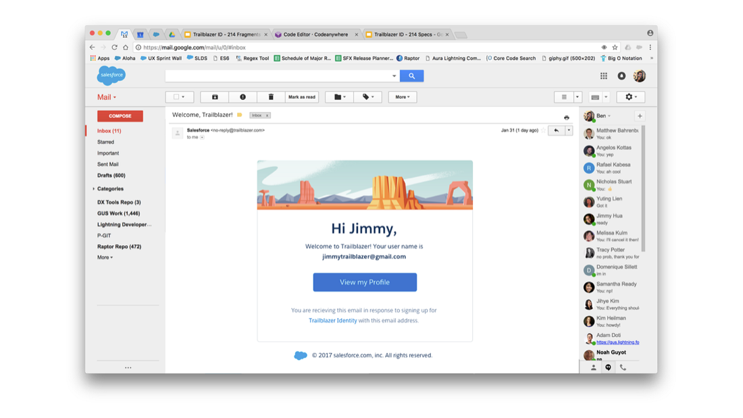Switch to the phone calls tab icon

tap(623, 367)
